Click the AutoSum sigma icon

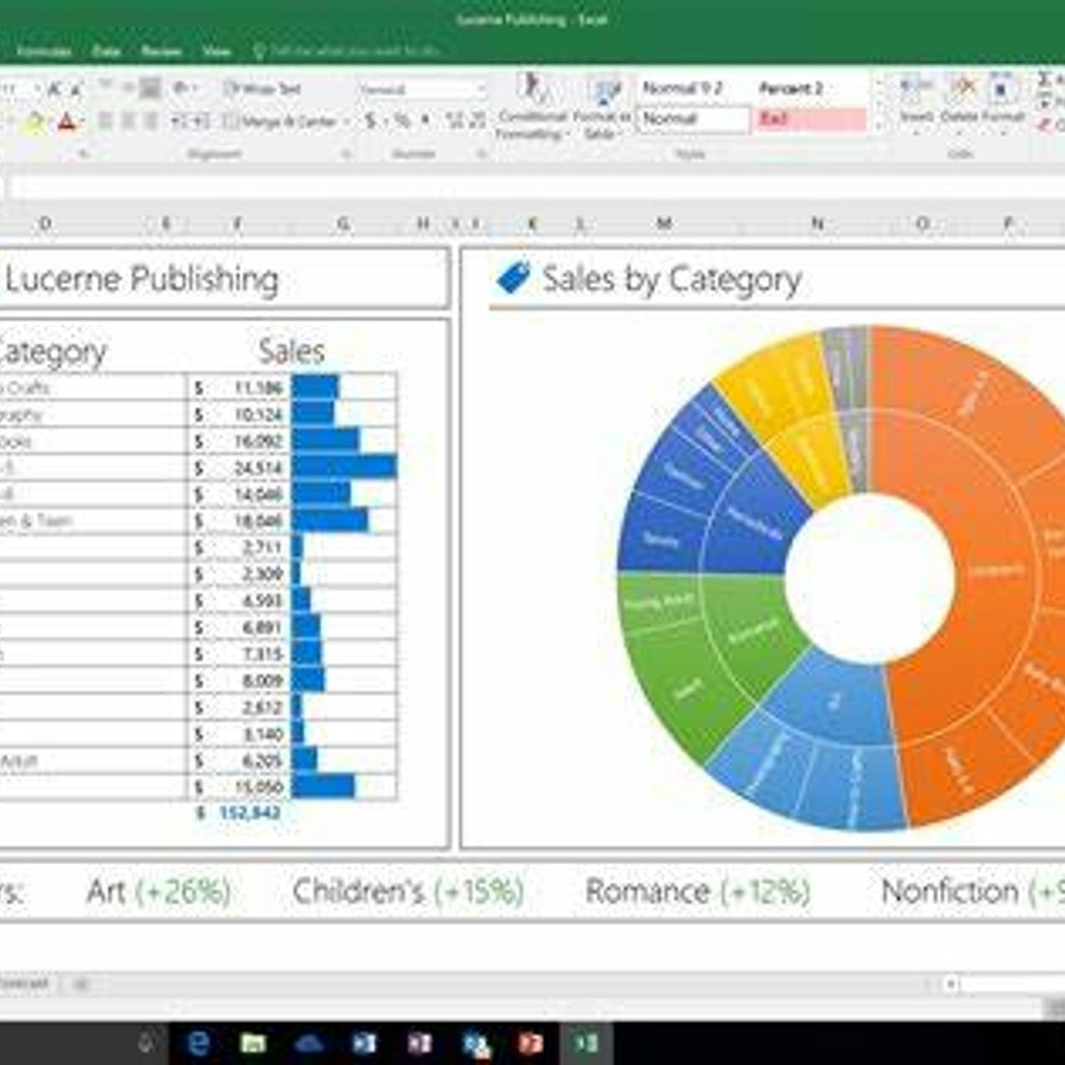tap(1045, 81)
